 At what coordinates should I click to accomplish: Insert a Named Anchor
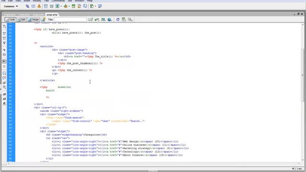39,6
